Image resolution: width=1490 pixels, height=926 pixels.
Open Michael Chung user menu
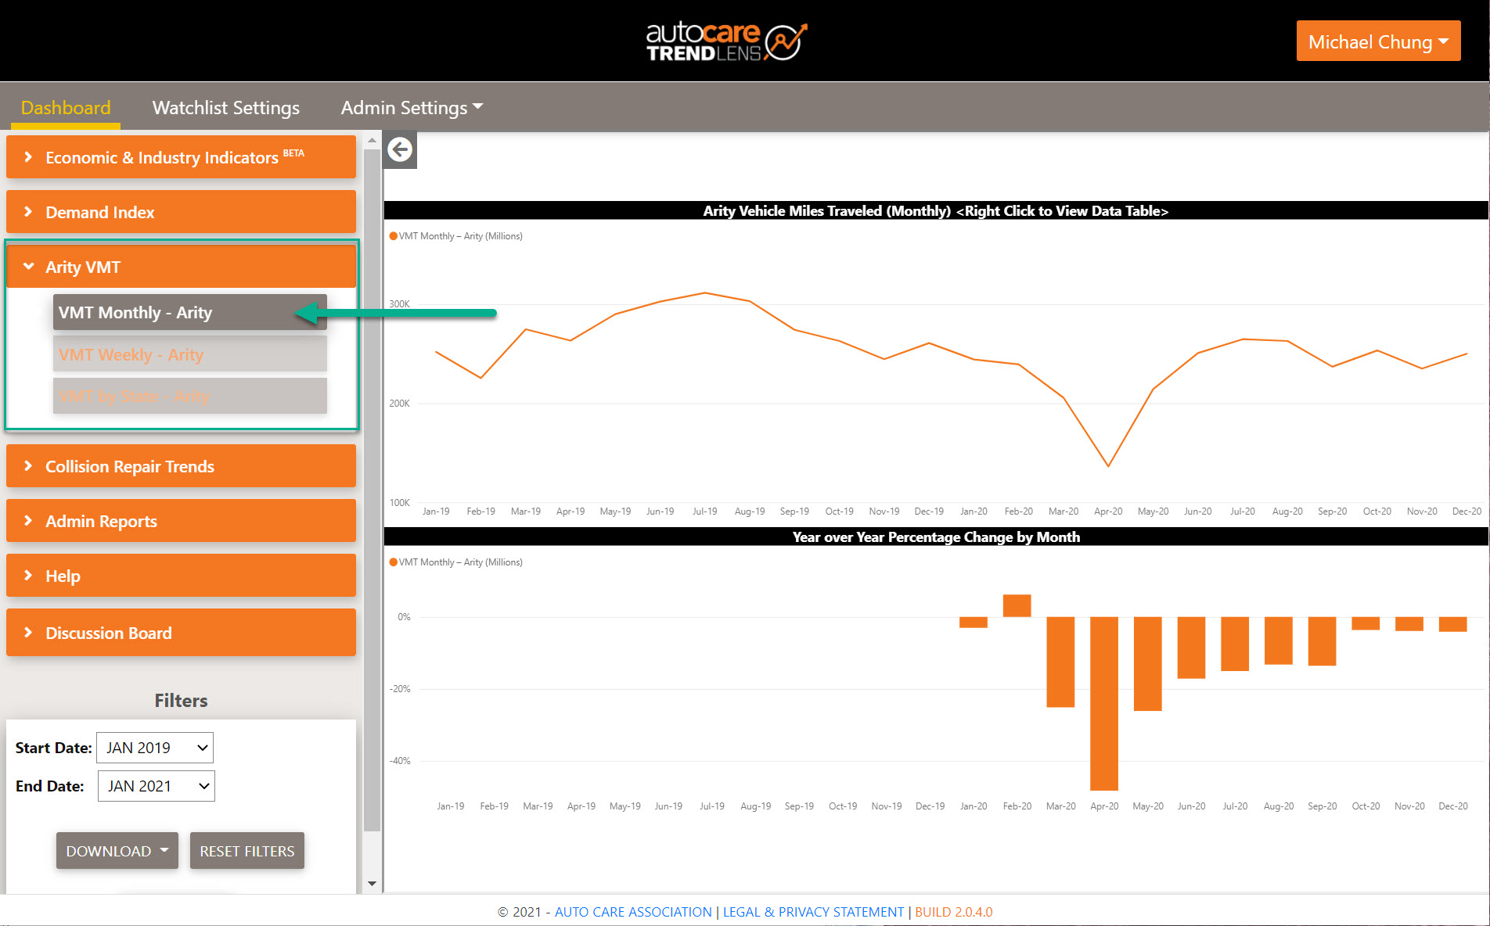(1378, 41)
